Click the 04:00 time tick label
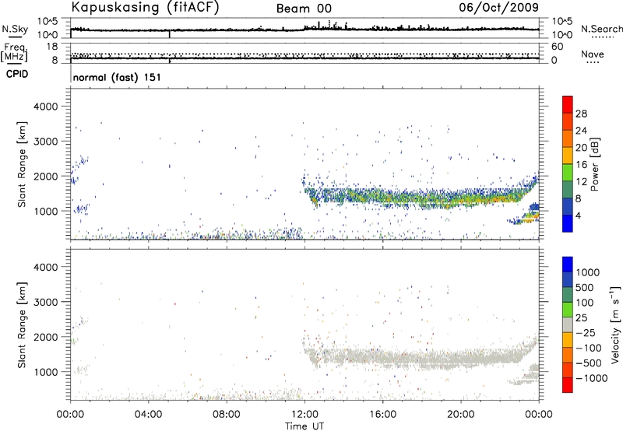Screen dimensions: 623x431 [148, 415]
